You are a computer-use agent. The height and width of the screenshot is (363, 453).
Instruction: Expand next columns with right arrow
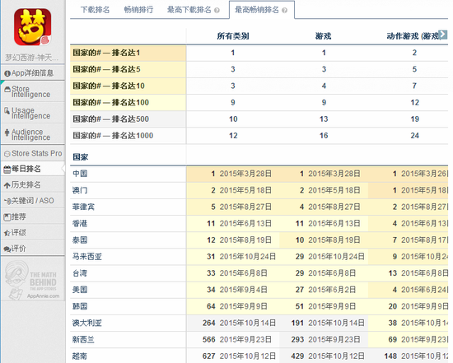[x=442, y=34]
